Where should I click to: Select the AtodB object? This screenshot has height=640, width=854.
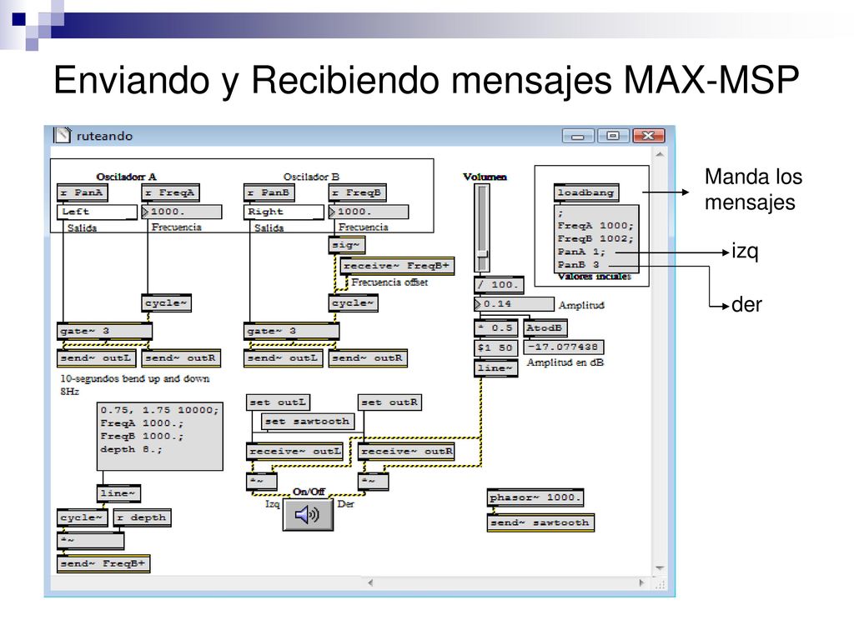click(x=545, y=328)
